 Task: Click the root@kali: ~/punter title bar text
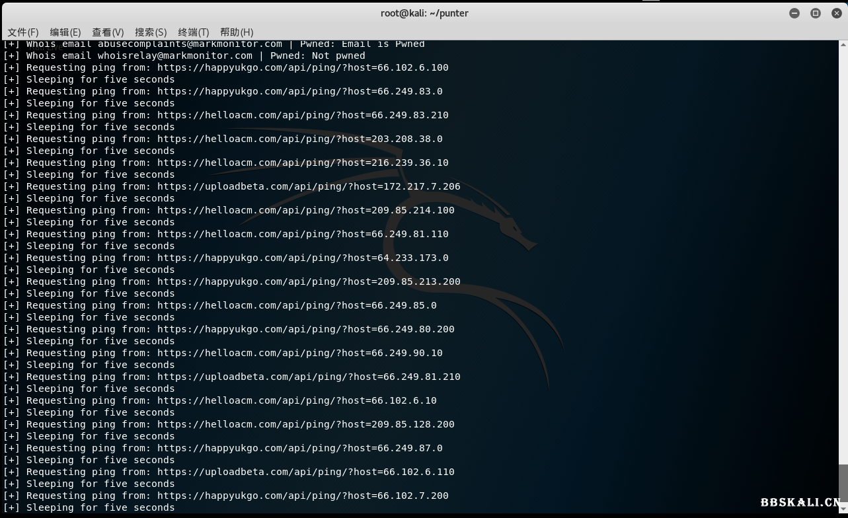424,13
